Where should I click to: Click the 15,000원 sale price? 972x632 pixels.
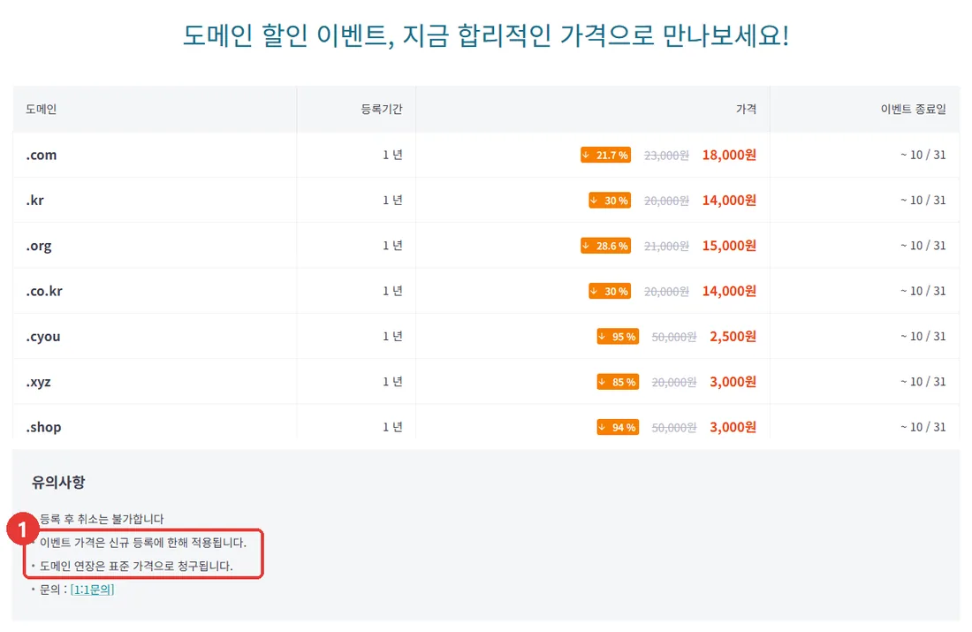click(729, 246)
